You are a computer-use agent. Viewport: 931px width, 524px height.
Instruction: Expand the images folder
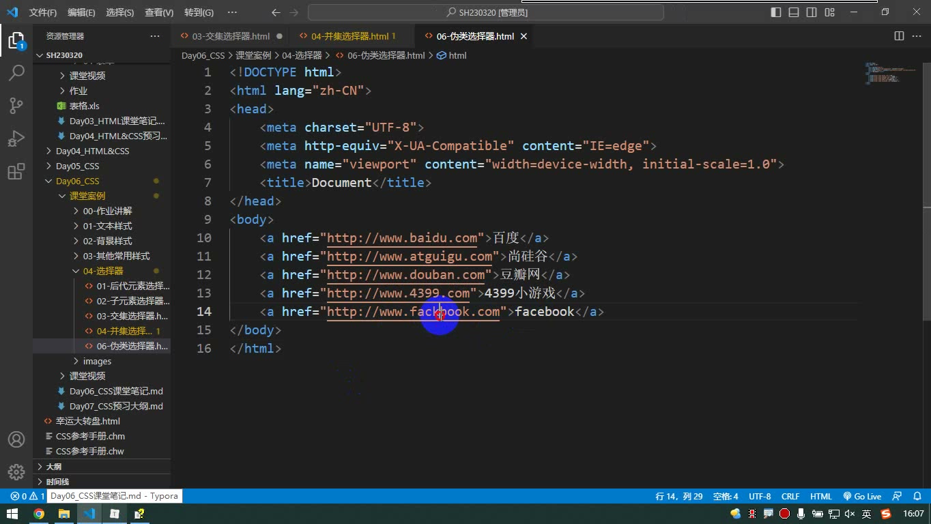(102, 361)
